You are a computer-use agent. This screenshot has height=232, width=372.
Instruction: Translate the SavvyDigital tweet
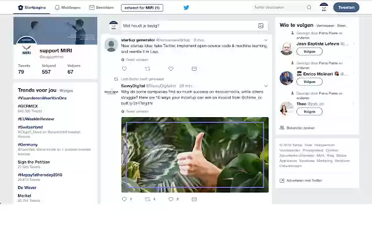(x=135, y=111)
